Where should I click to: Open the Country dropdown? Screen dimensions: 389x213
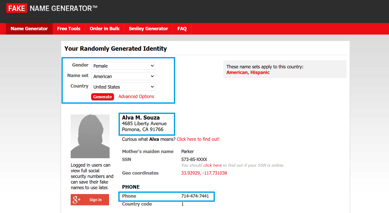tap(123, 87)
